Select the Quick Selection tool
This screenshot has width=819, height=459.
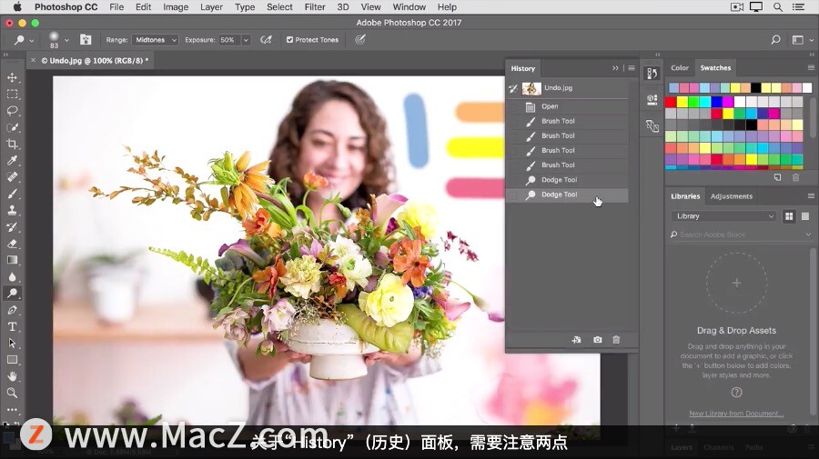pyautogui.click(x=12, y=127)
